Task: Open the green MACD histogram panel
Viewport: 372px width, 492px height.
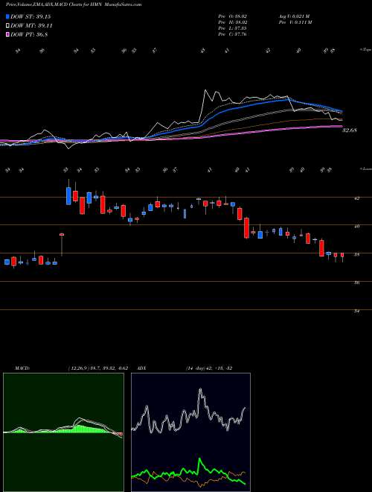Action: click(63, 432)
